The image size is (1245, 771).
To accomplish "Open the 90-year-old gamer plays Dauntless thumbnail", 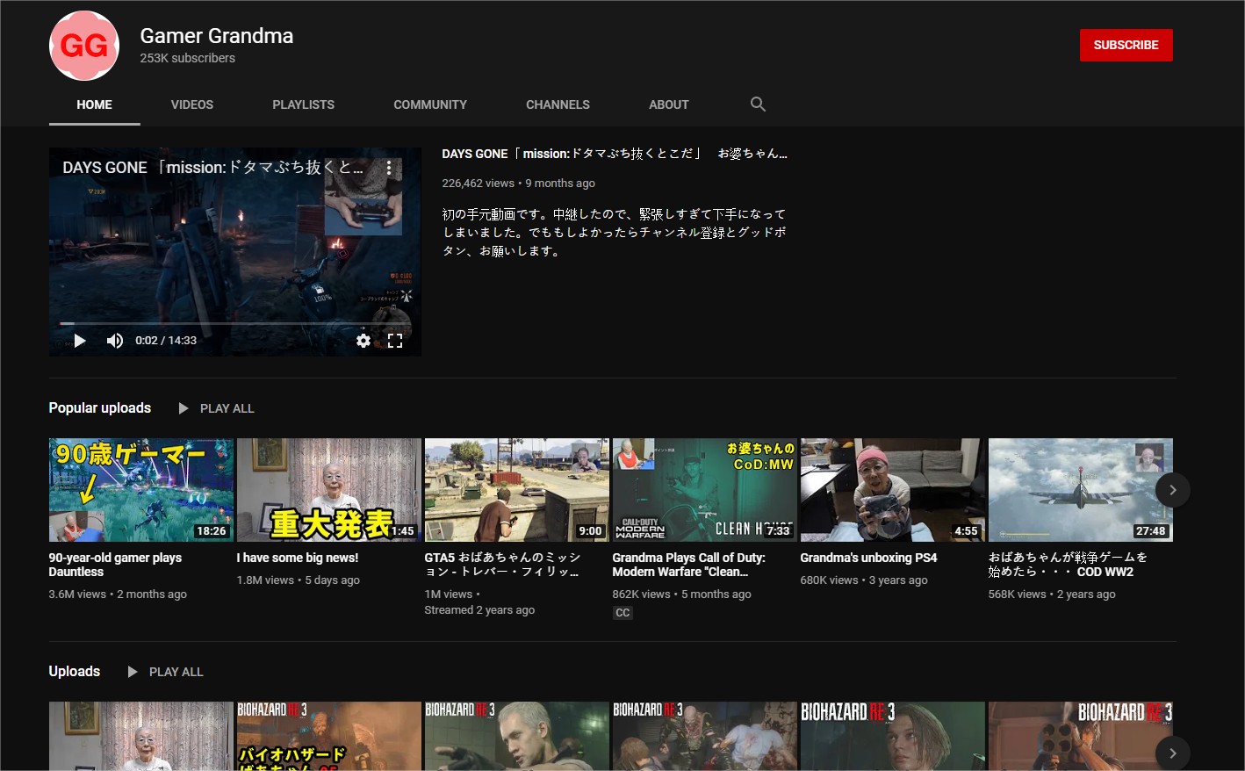I will click(141, 490).
